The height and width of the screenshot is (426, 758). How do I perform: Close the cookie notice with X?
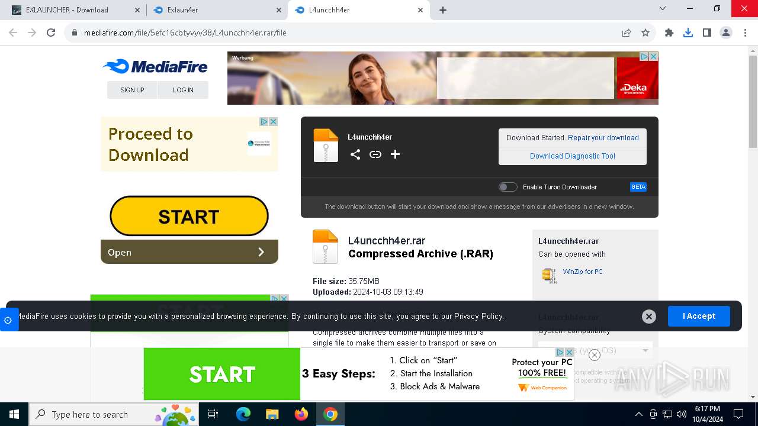pos(649,317)
